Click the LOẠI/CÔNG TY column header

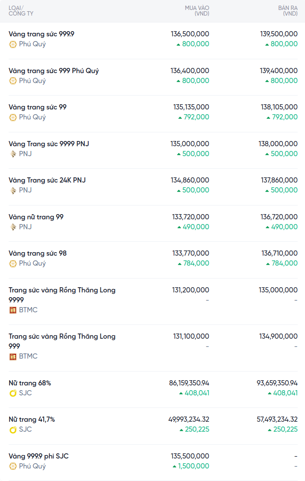coord(21,11)
